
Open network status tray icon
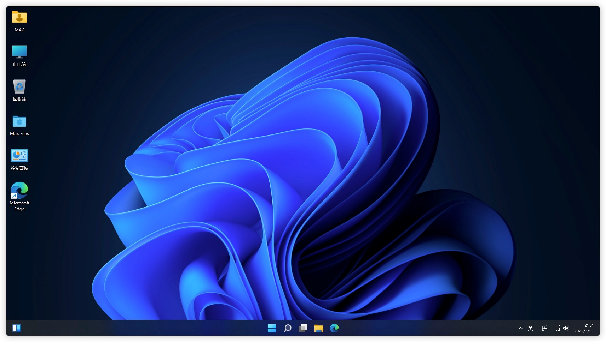coord(557,328)
